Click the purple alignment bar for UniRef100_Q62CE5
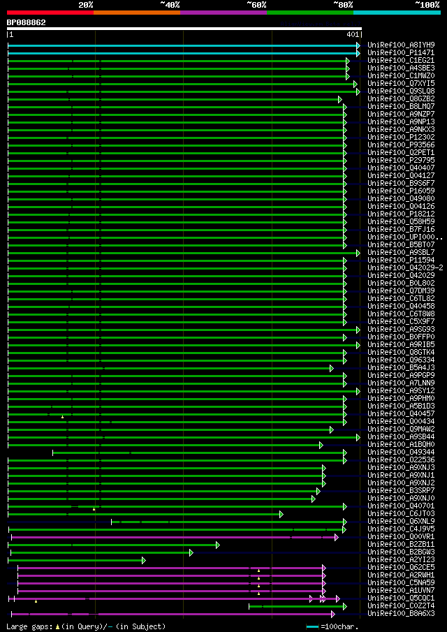 pos(170,568)
